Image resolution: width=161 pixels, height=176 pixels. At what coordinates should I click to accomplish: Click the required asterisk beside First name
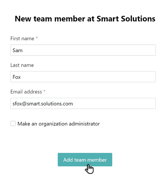37,38
